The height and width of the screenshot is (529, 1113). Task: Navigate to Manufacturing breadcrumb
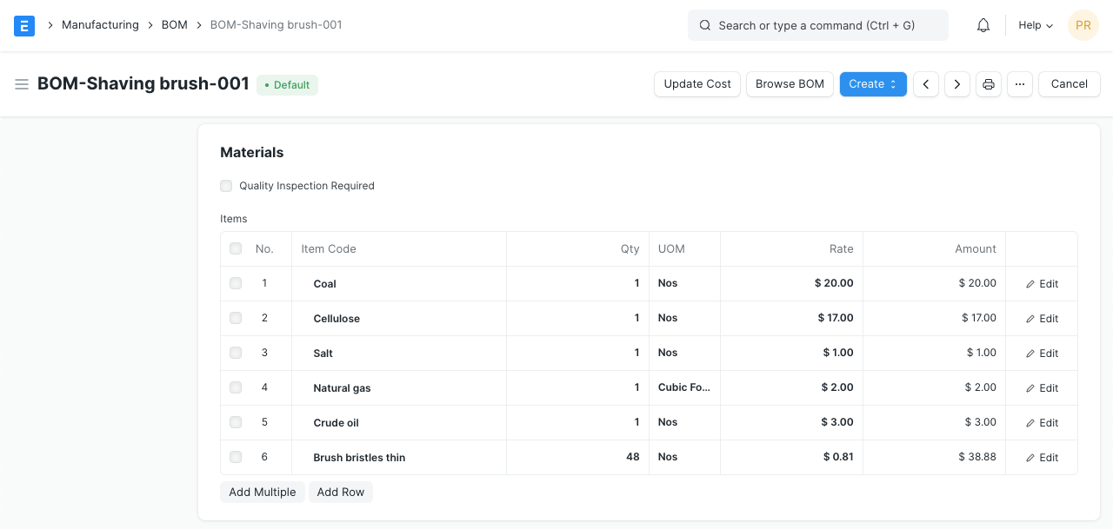coord(100,25)
